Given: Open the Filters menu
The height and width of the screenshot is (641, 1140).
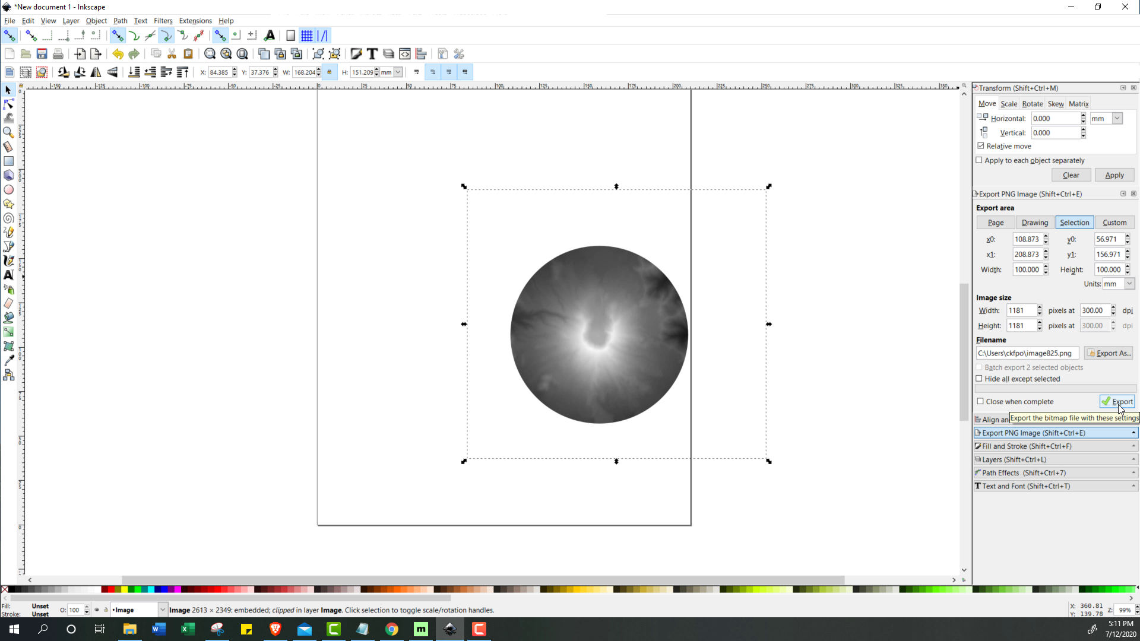Looking at the screenshot, I should point(163,20).
